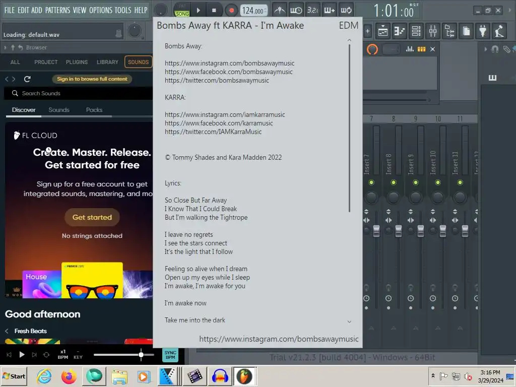Open the plugin picker plug icon

coord(483,31)
